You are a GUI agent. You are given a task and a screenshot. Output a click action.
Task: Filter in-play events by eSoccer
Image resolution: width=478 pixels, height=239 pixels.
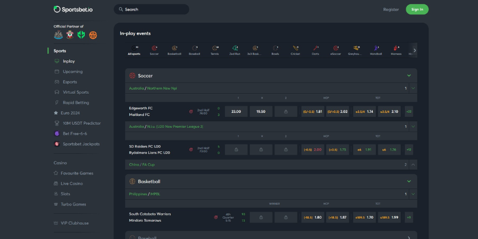[336, 50]
